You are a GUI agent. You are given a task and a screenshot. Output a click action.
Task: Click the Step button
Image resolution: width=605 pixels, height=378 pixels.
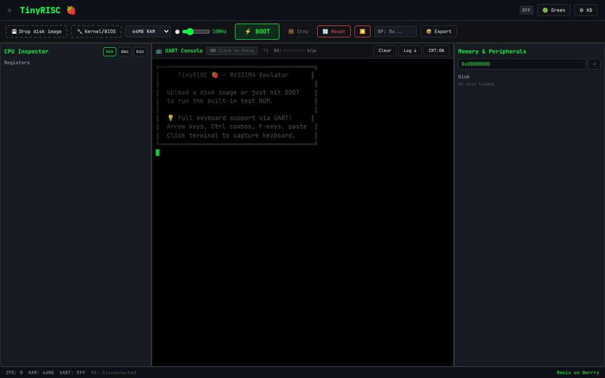[x=298, y=32]
